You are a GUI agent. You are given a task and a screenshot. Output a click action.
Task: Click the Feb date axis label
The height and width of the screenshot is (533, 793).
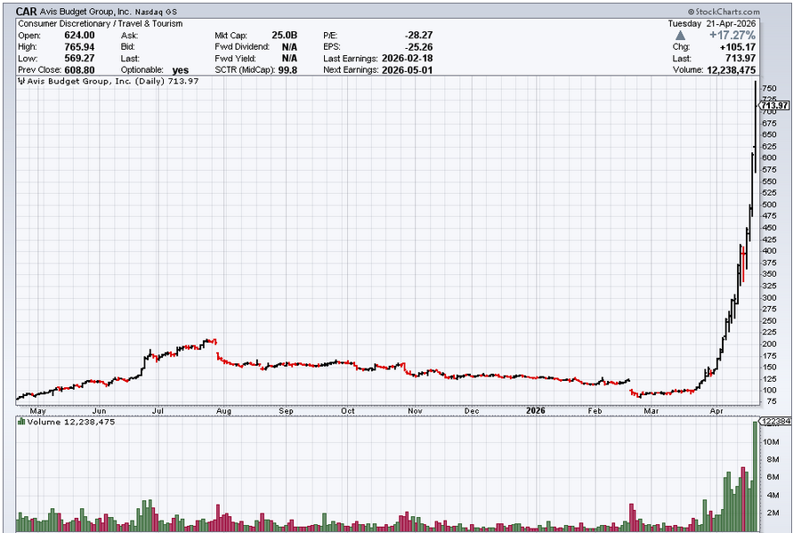pos(595,411)
